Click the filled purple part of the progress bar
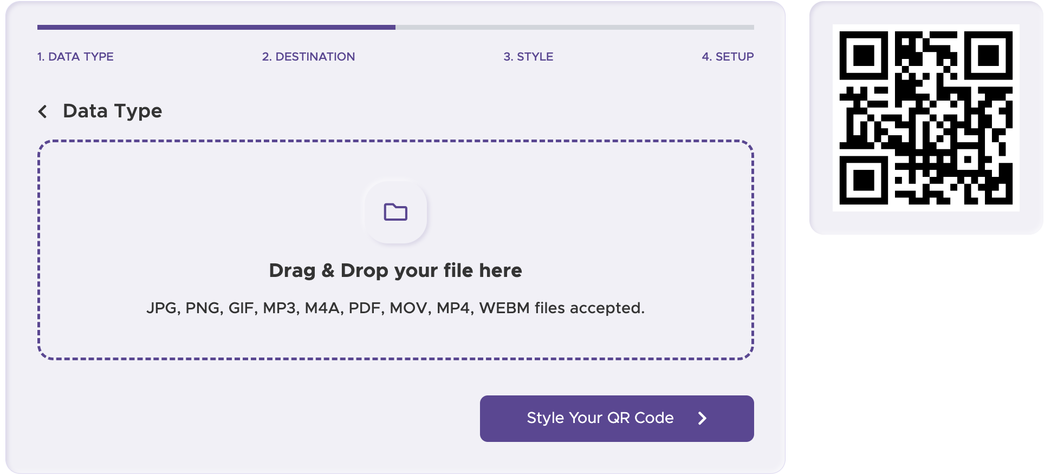Screen dimensions: 1051x476 (217, 27)
